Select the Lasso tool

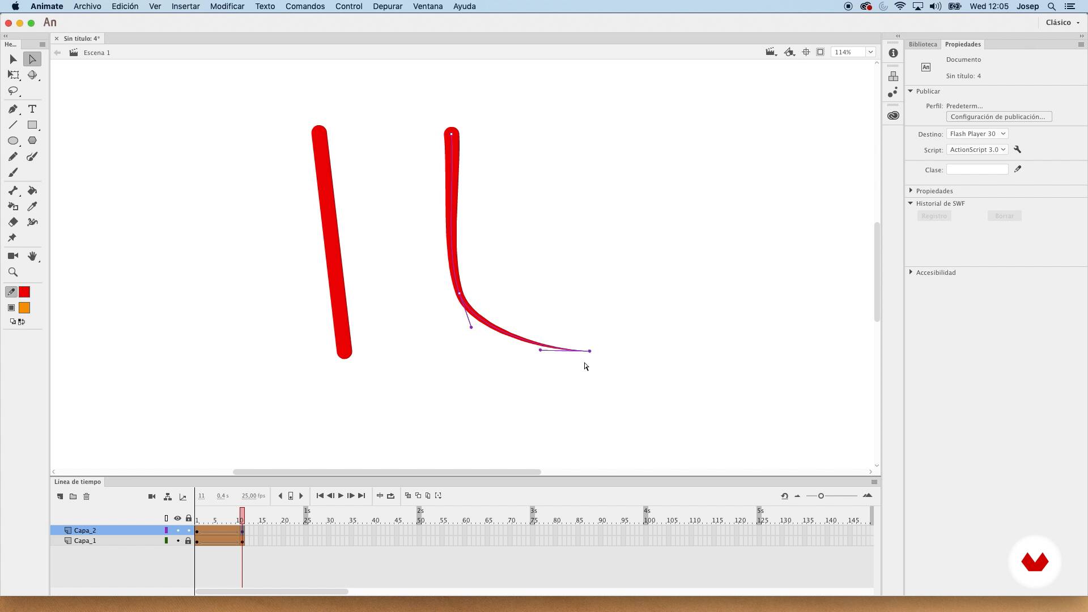[13, 91]
